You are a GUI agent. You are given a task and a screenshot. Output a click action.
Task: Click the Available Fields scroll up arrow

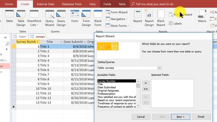(138, 81)
